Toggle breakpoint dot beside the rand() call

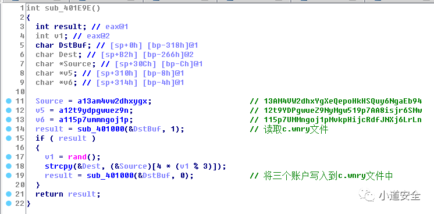pos(9,157)
